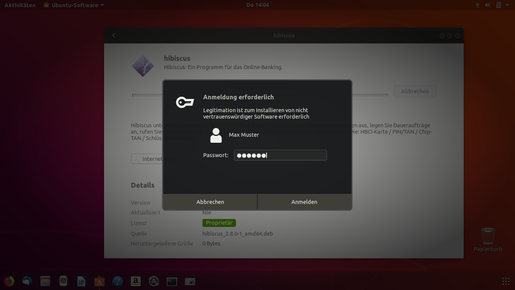Image resolution: width=515 pixels, height=290 pixels.
Task: Click the 'Heruntergeladene Größe' label
Action: tap(162, 244)
